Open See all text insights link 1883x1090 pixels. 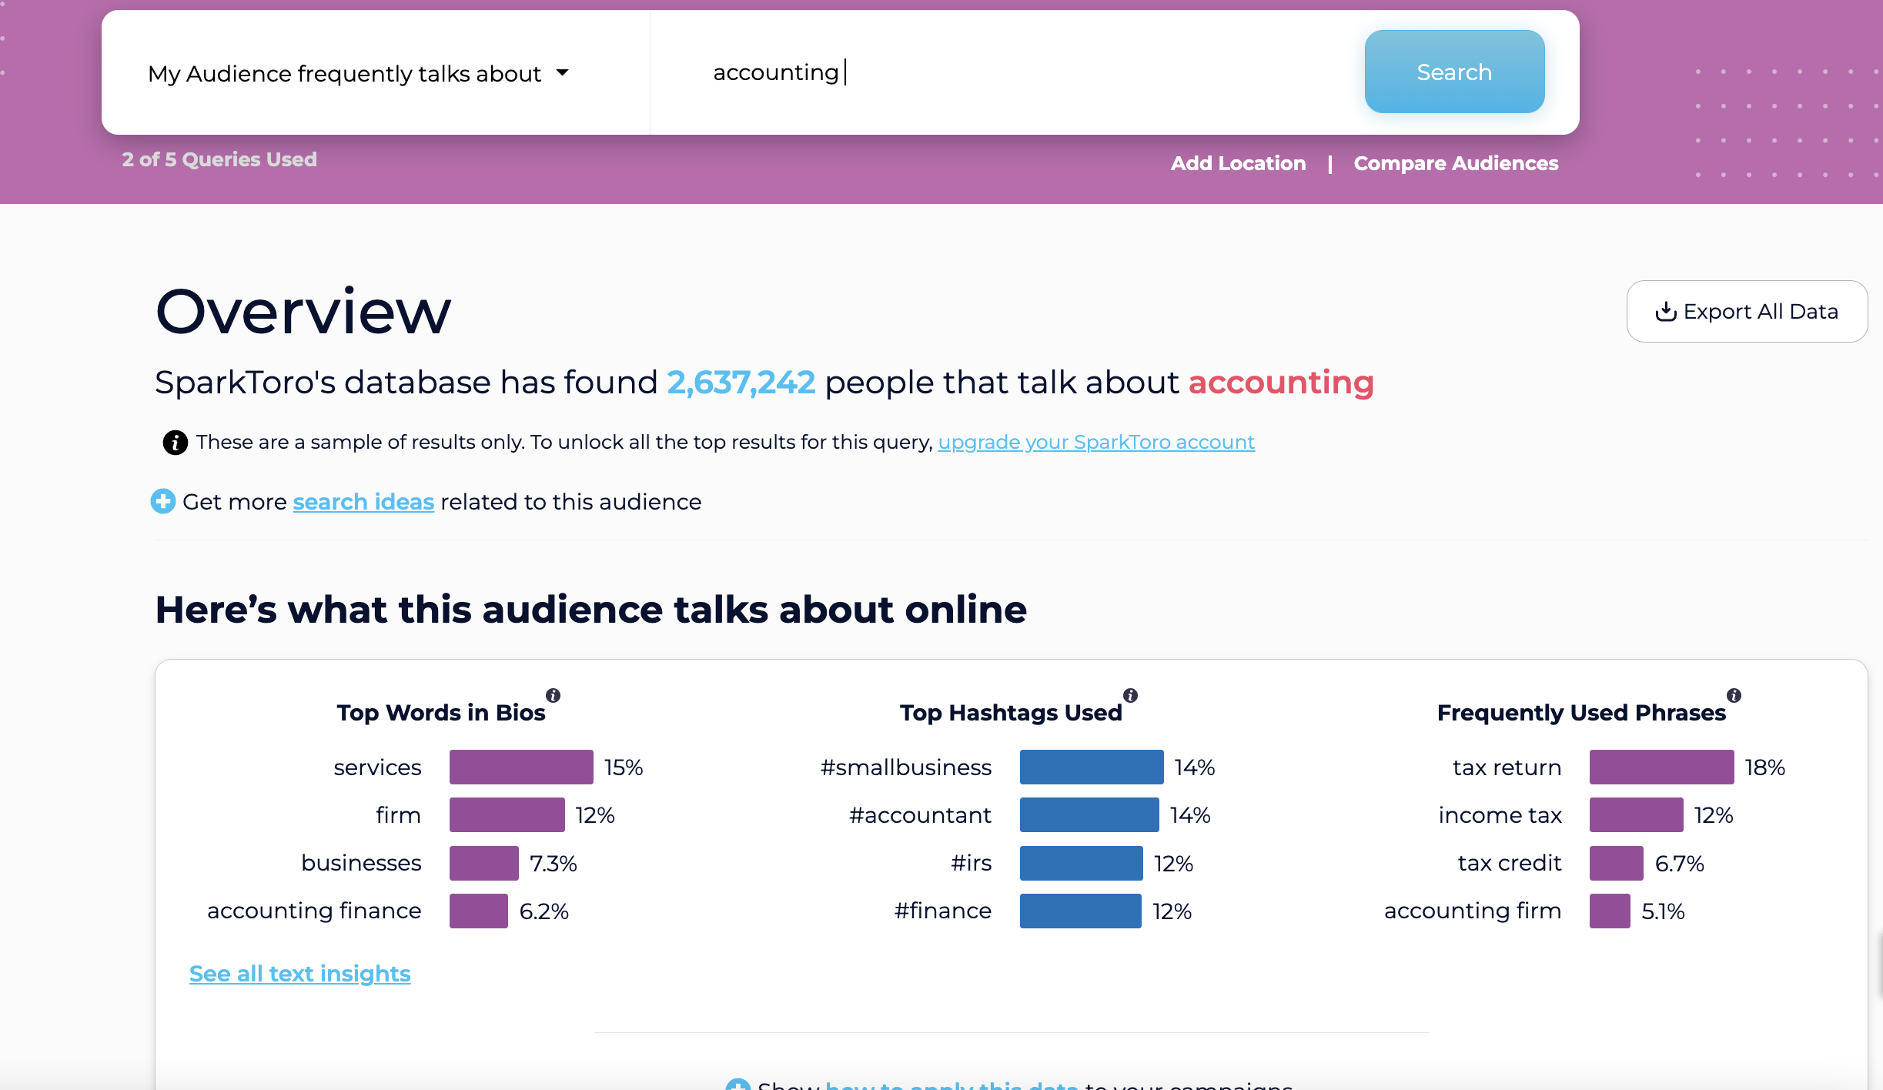[299, 974]
